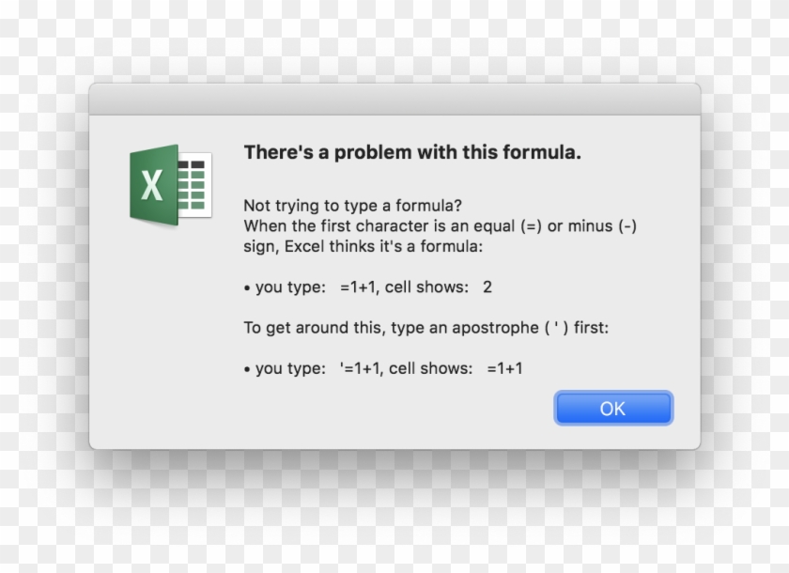Click the first "you type" bullet label

[290, 287]
